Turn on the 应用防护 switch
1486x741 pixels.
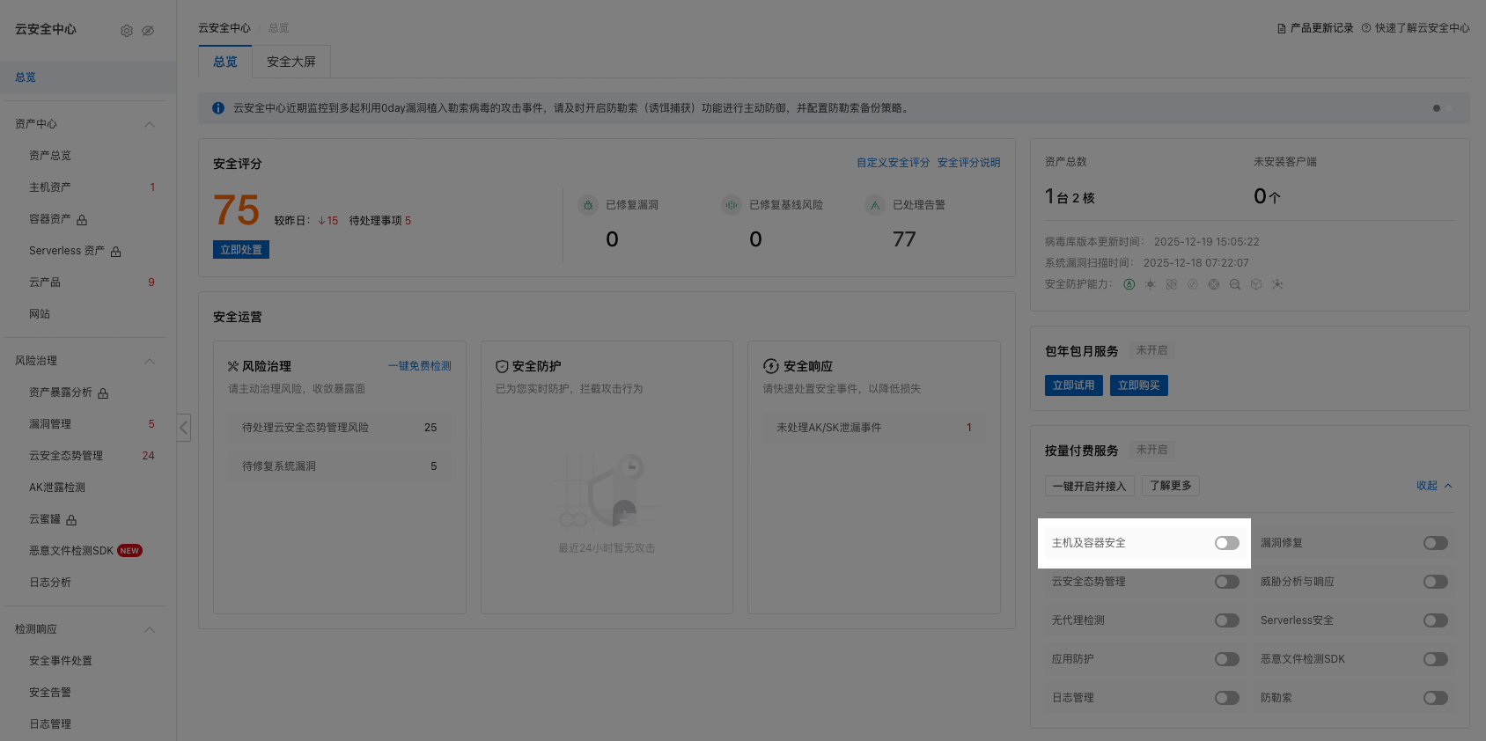[1227, 659]
